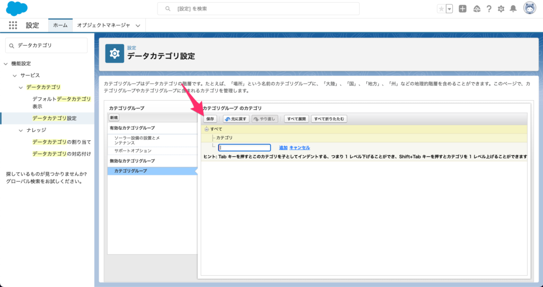Open the Trailhead guidance icon
543x287 pixels.
coord(476,8)
